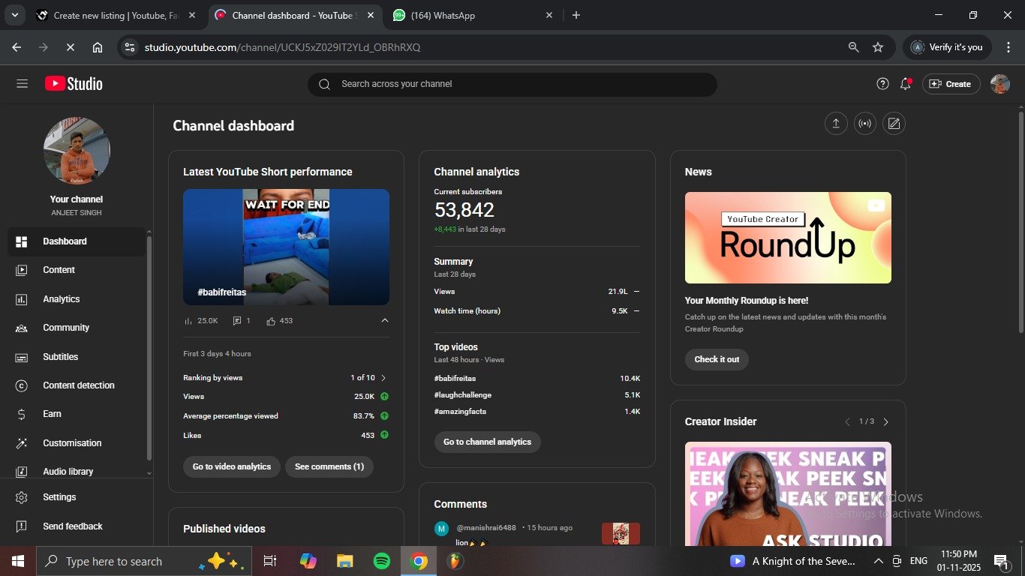Click the Go live icon
The height and width of the screenshot is (576, 1025).
864,124
